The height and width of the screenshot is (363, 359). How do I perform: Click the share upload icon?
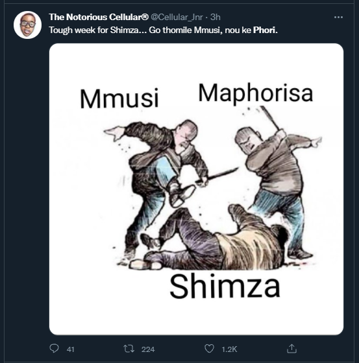[x=291, y=349]
